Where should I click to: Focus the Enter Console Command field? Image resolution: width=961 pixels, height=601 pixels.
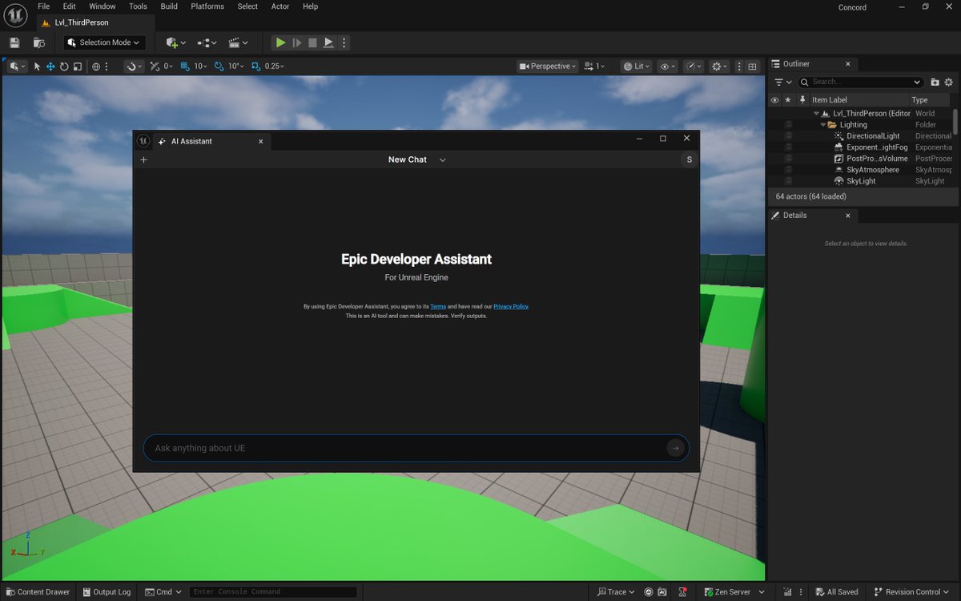pyautogui.click(x=273, y=592)
